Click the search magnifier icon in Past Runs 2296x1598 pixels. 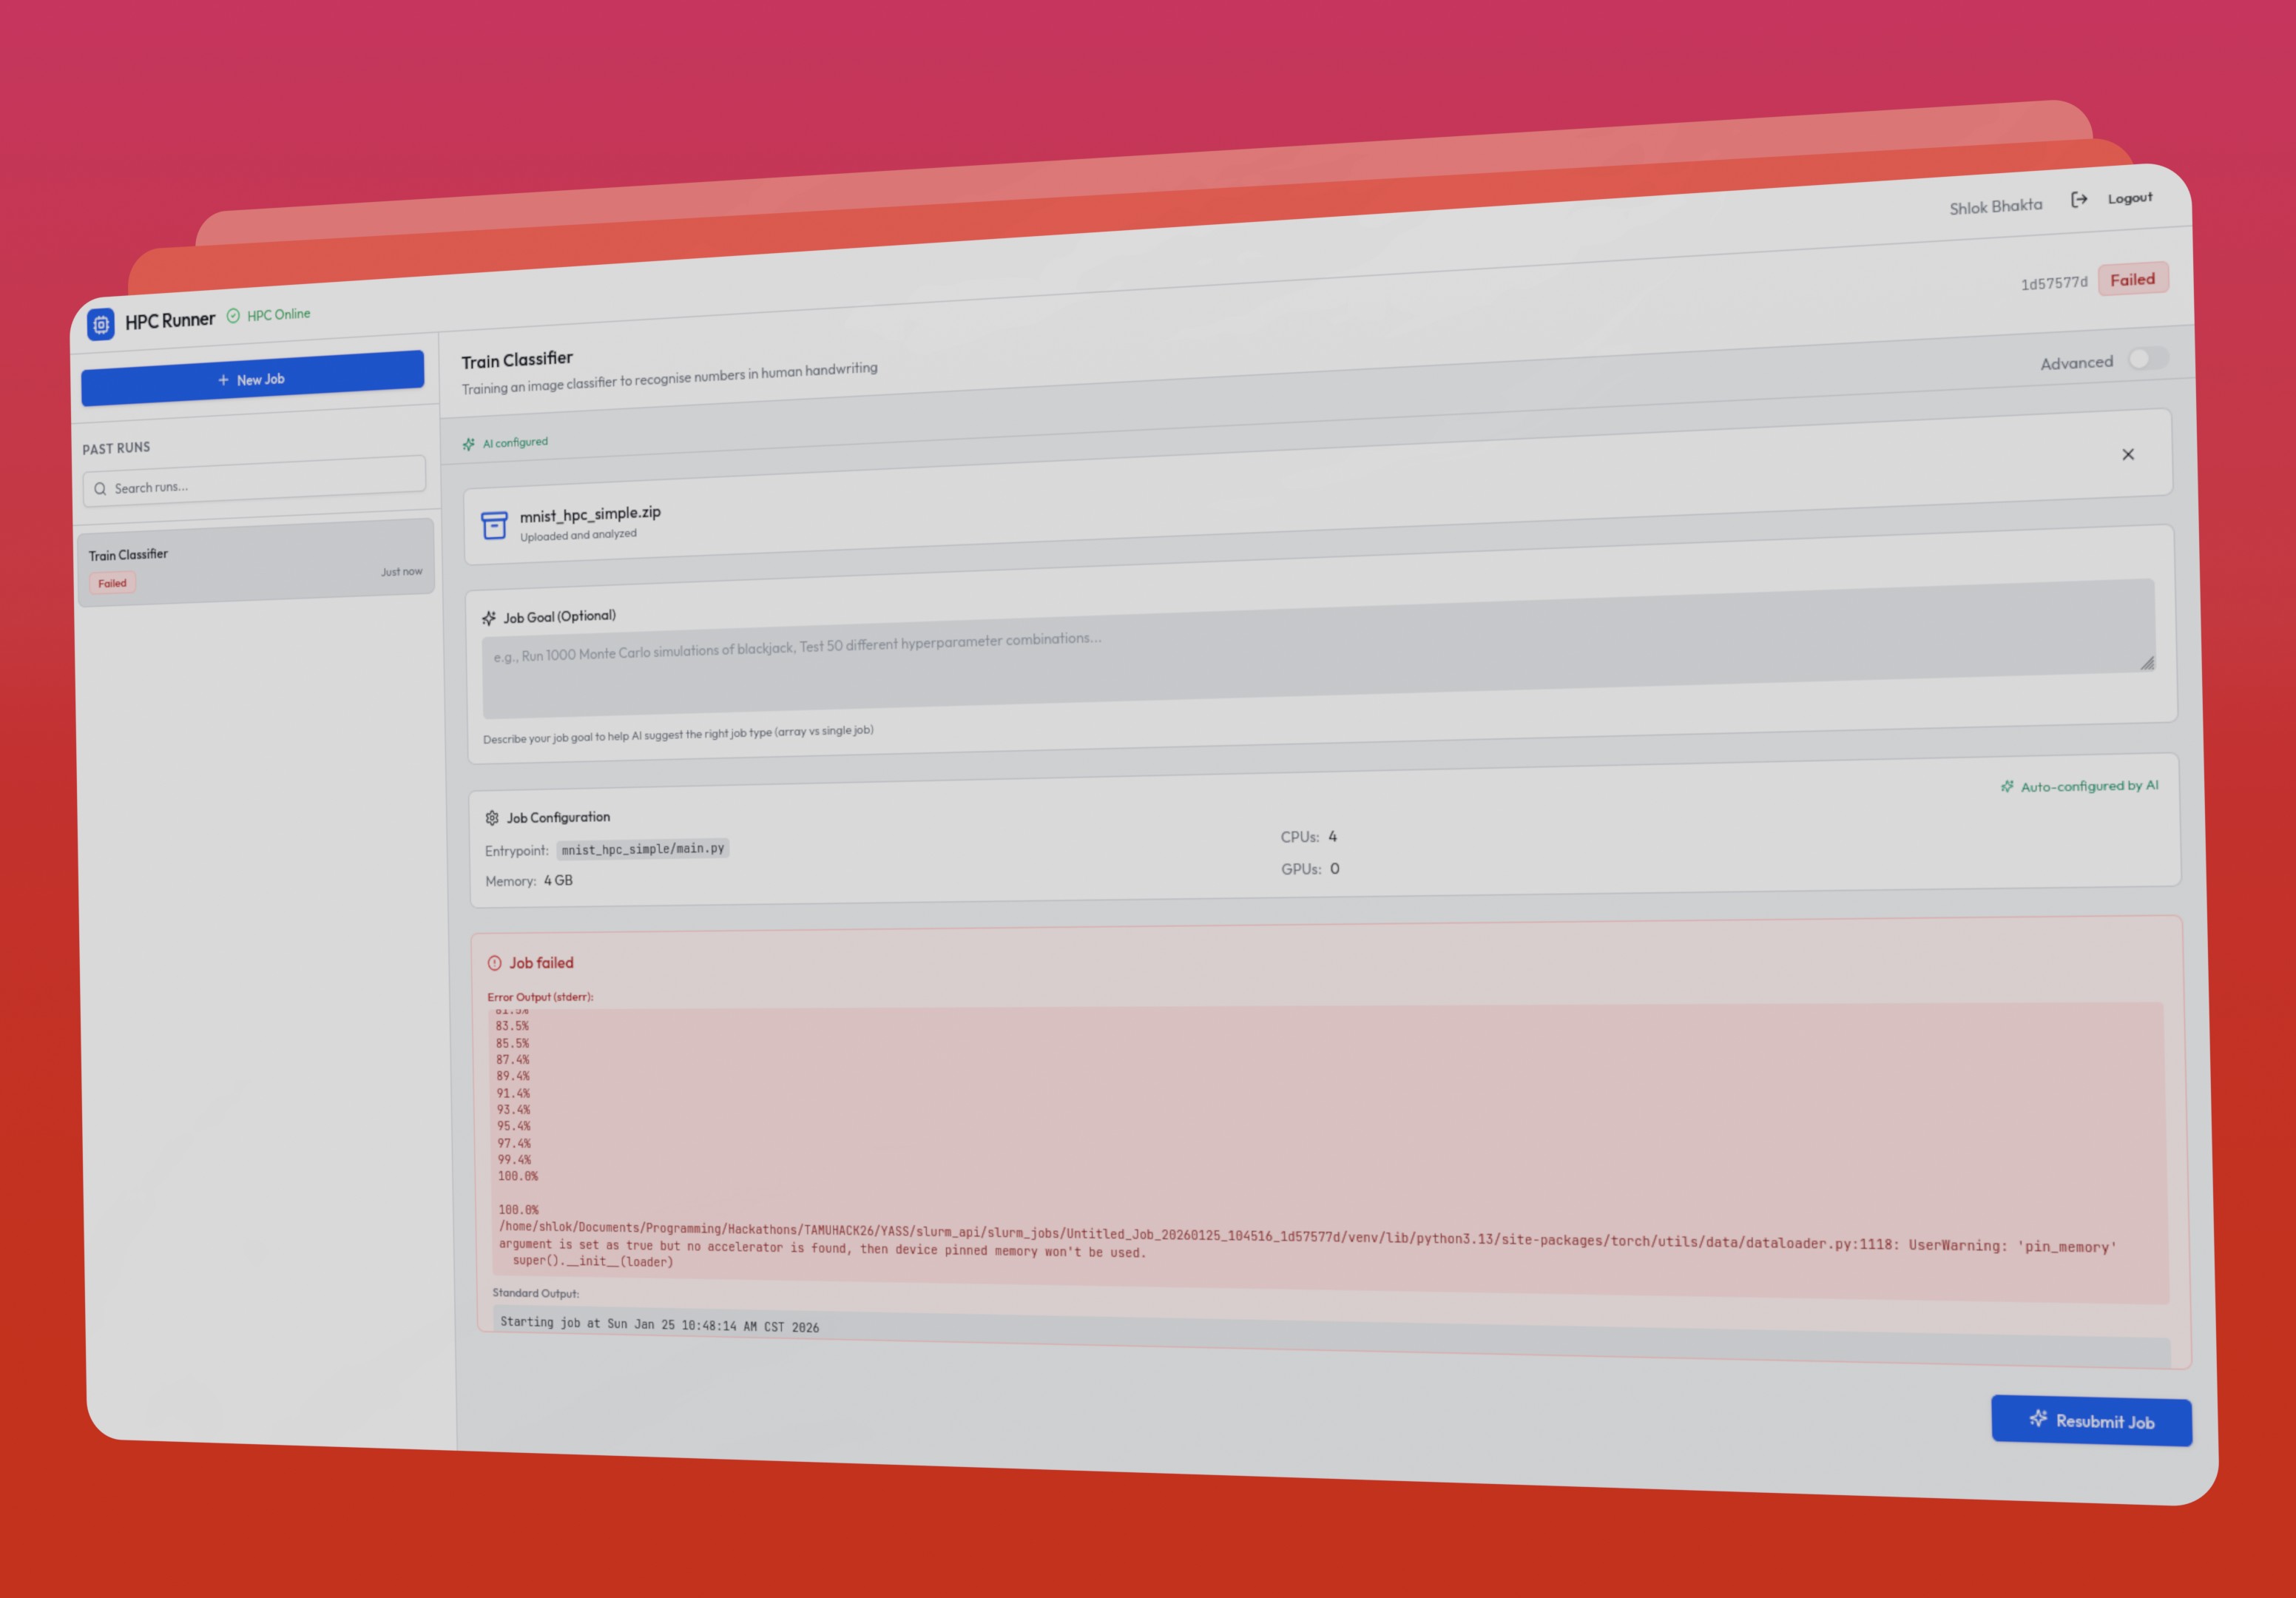click(x=100, y=489)
